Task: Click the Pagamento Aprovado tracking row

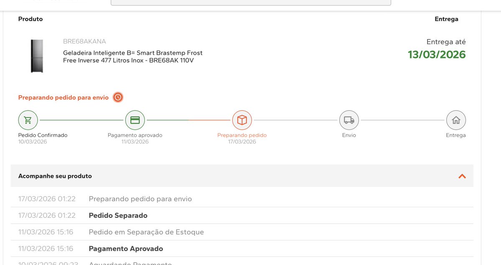Action: point(242,249)
